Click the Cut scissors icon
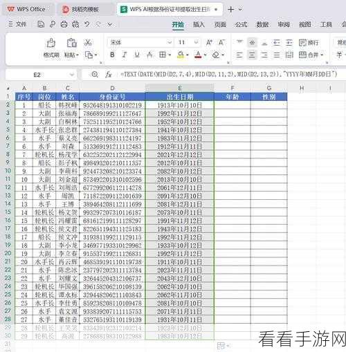This screenshot has width=346, height=352. click(88, 42)
